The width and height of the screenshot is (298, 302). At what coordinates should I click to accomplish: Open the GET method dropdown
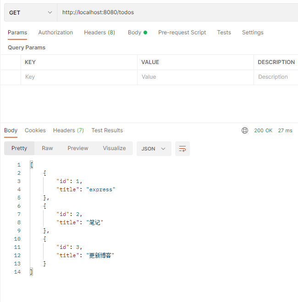31,12
